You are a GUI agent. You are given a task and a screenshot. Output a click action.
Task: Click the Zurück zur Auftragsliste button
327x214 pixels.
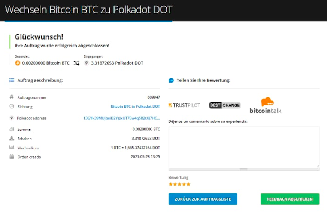coord(203,199)
